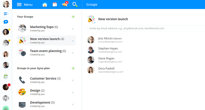
Task: Open starred chat with dark-haired woman
Action: coord(6,32)
